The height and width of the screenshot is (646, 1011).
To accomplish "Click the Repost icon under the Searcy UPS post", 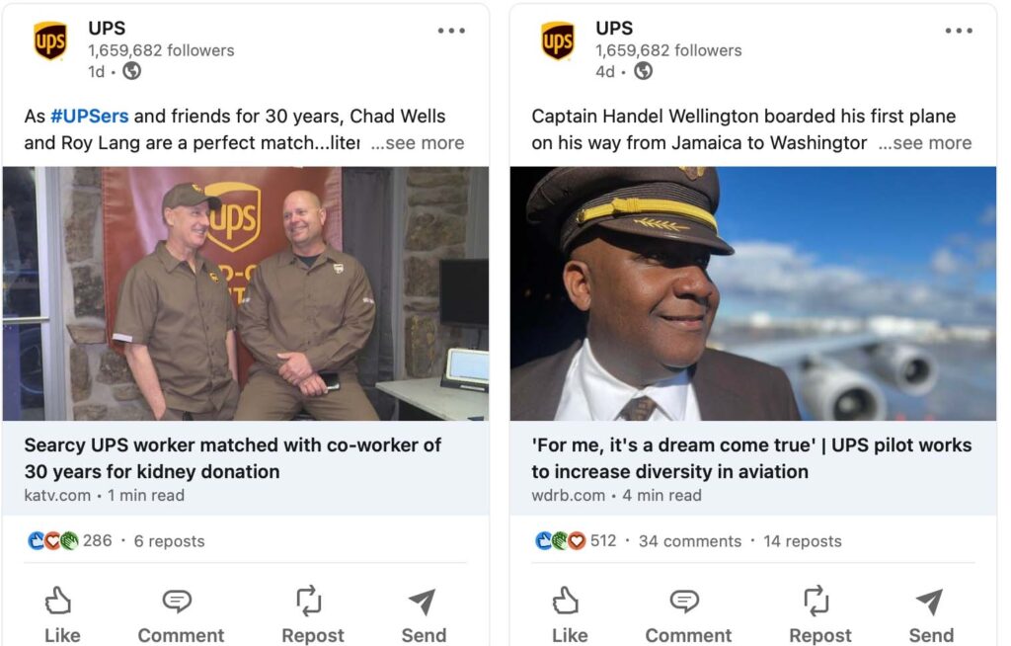I will point(309,601).
